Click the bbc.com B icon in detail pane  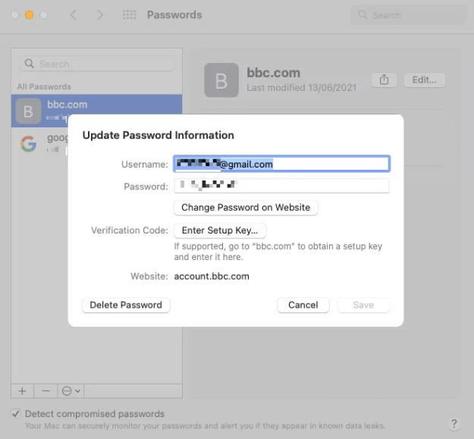(221, 80)
